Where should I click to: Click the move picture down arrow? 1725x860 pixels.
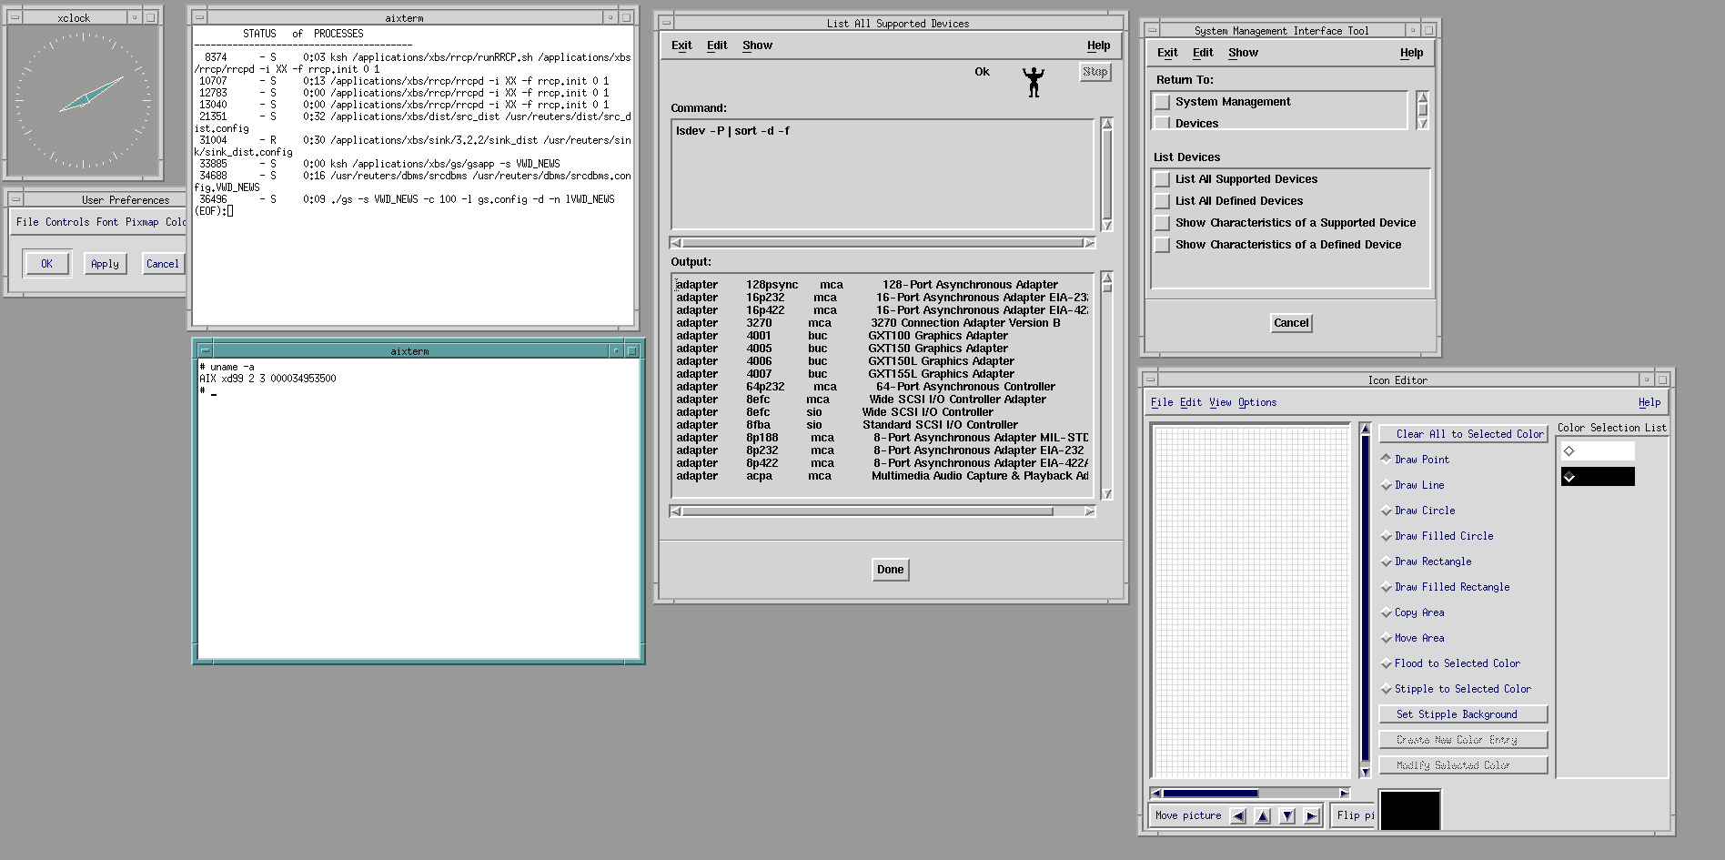pyautogui.click(x=1287, y=816)
